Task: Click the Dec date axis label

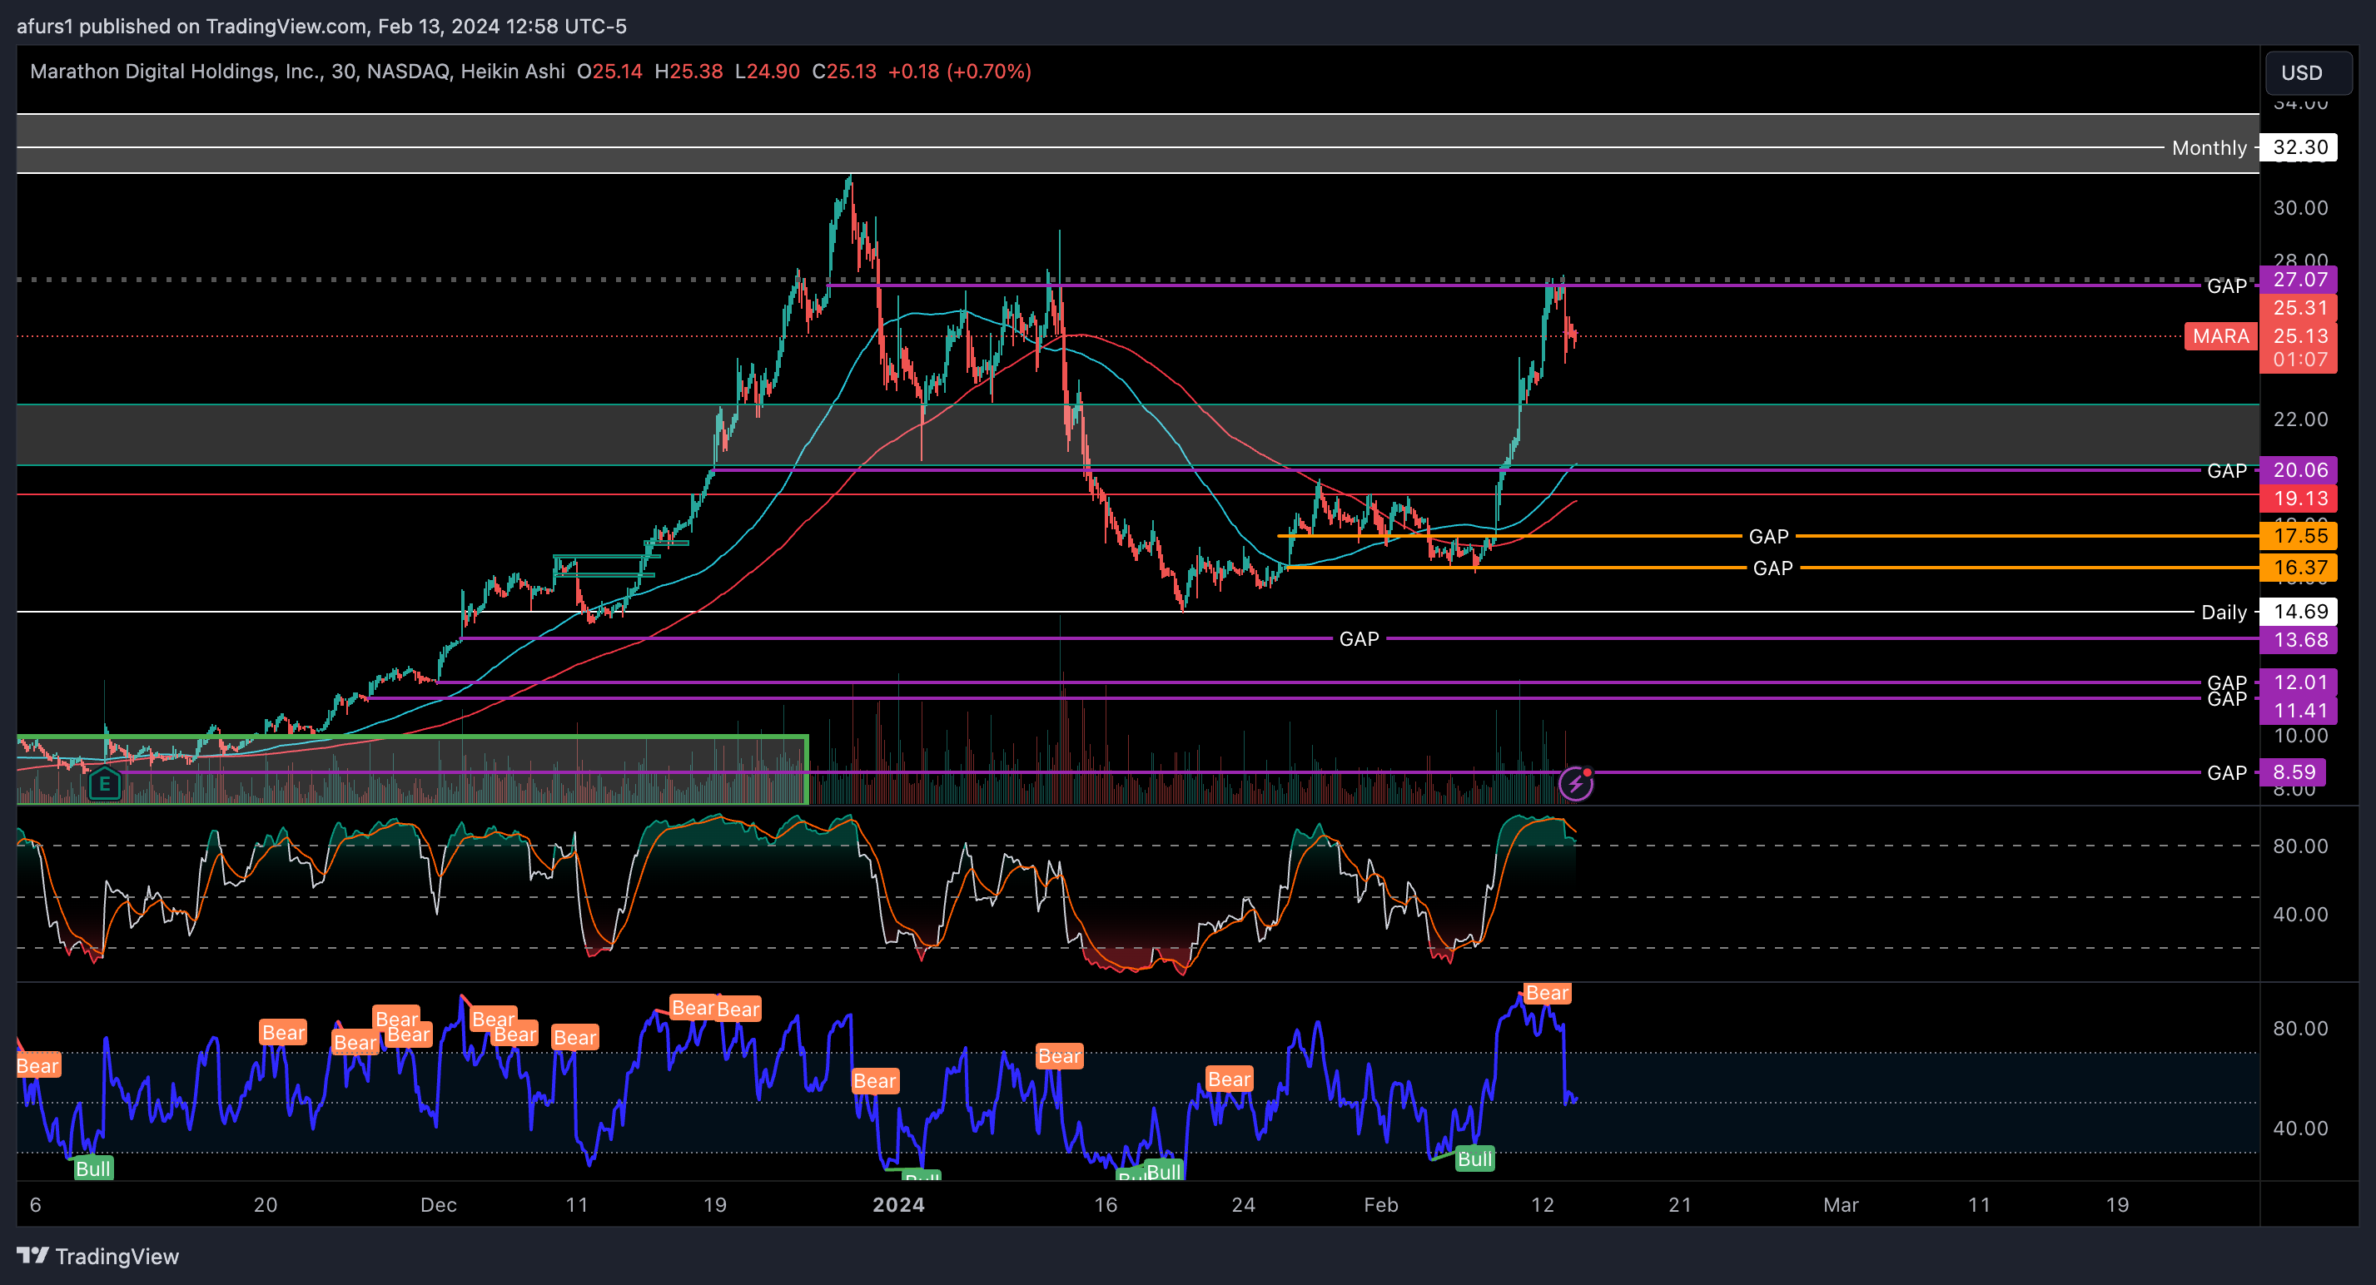Action: pyautogui.click(x=438, y=1205)
